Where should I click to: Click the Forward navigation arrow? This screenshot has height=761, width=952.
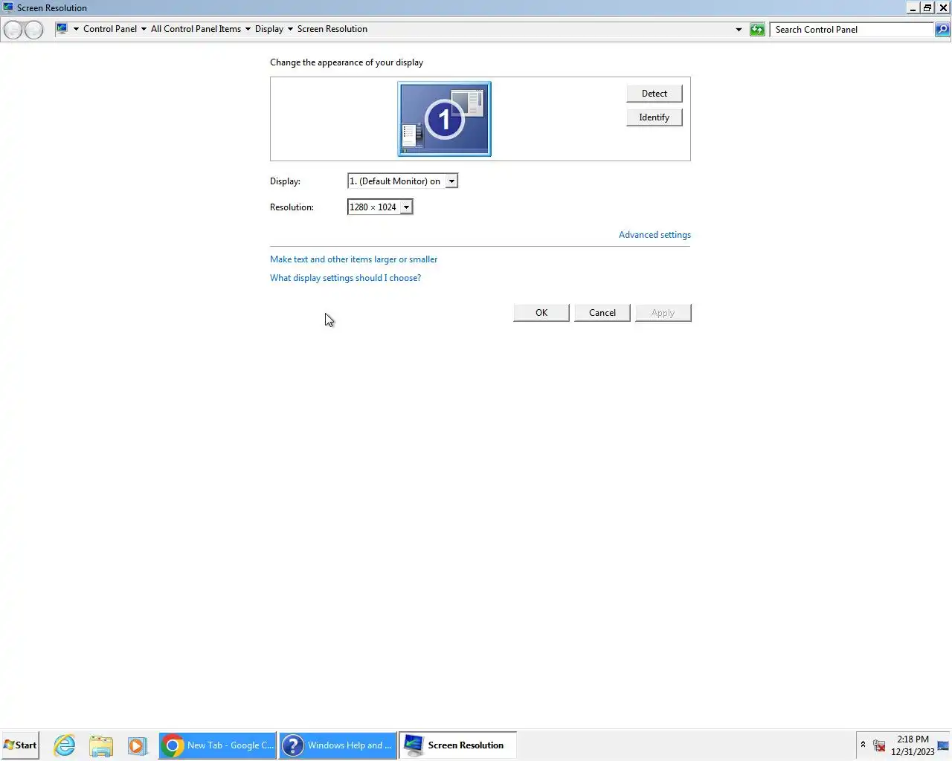[x=34, y=30]
